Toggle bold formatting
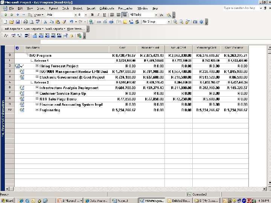 (x=92, y=15)
